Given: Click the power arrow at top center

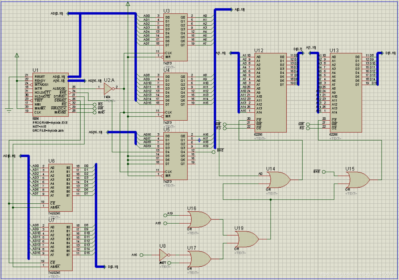Looking at the screenshot, I should 128,4.
